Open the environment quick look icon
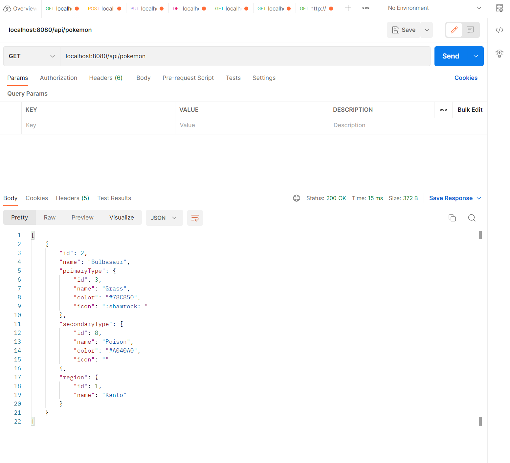Screen dimensions: 510x463 (x=499, y=8)
